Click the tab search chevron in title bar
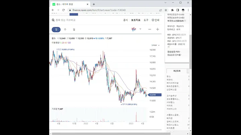The height and width of the screenshot is (135, 241). (x=165, y=3)
